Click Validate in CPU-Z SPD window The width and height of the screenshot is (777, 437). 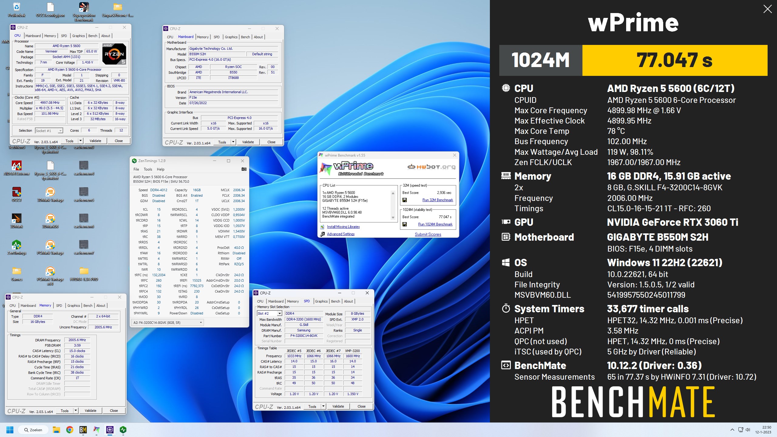338,406
